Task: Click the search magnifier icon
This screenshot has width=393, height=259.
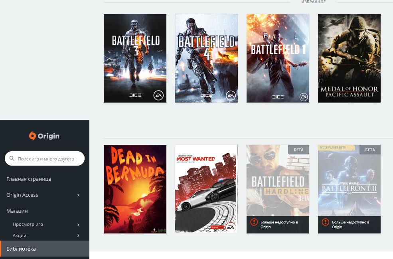Action: click(12, 158)
